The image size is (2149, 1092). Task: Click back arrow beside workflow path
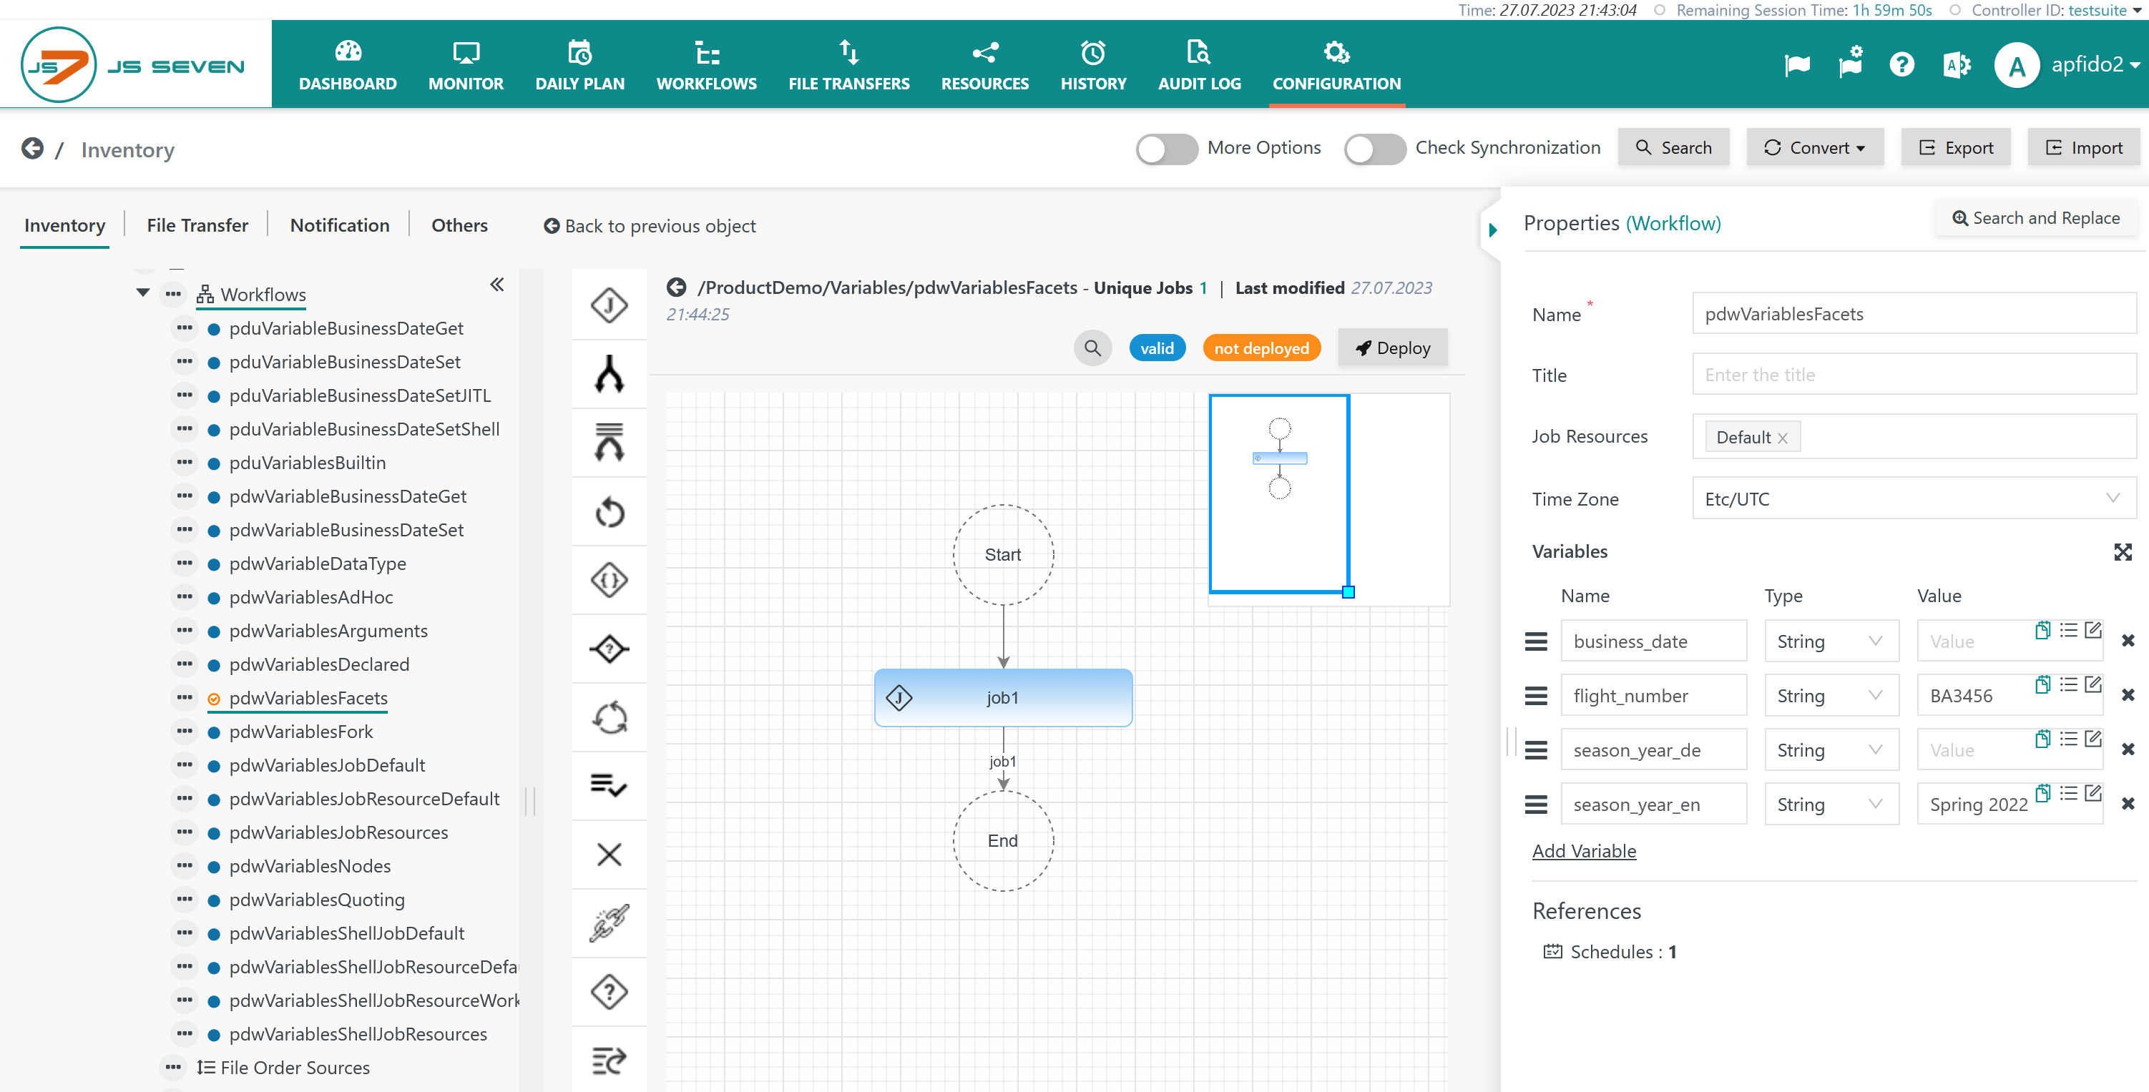(677, 287)
